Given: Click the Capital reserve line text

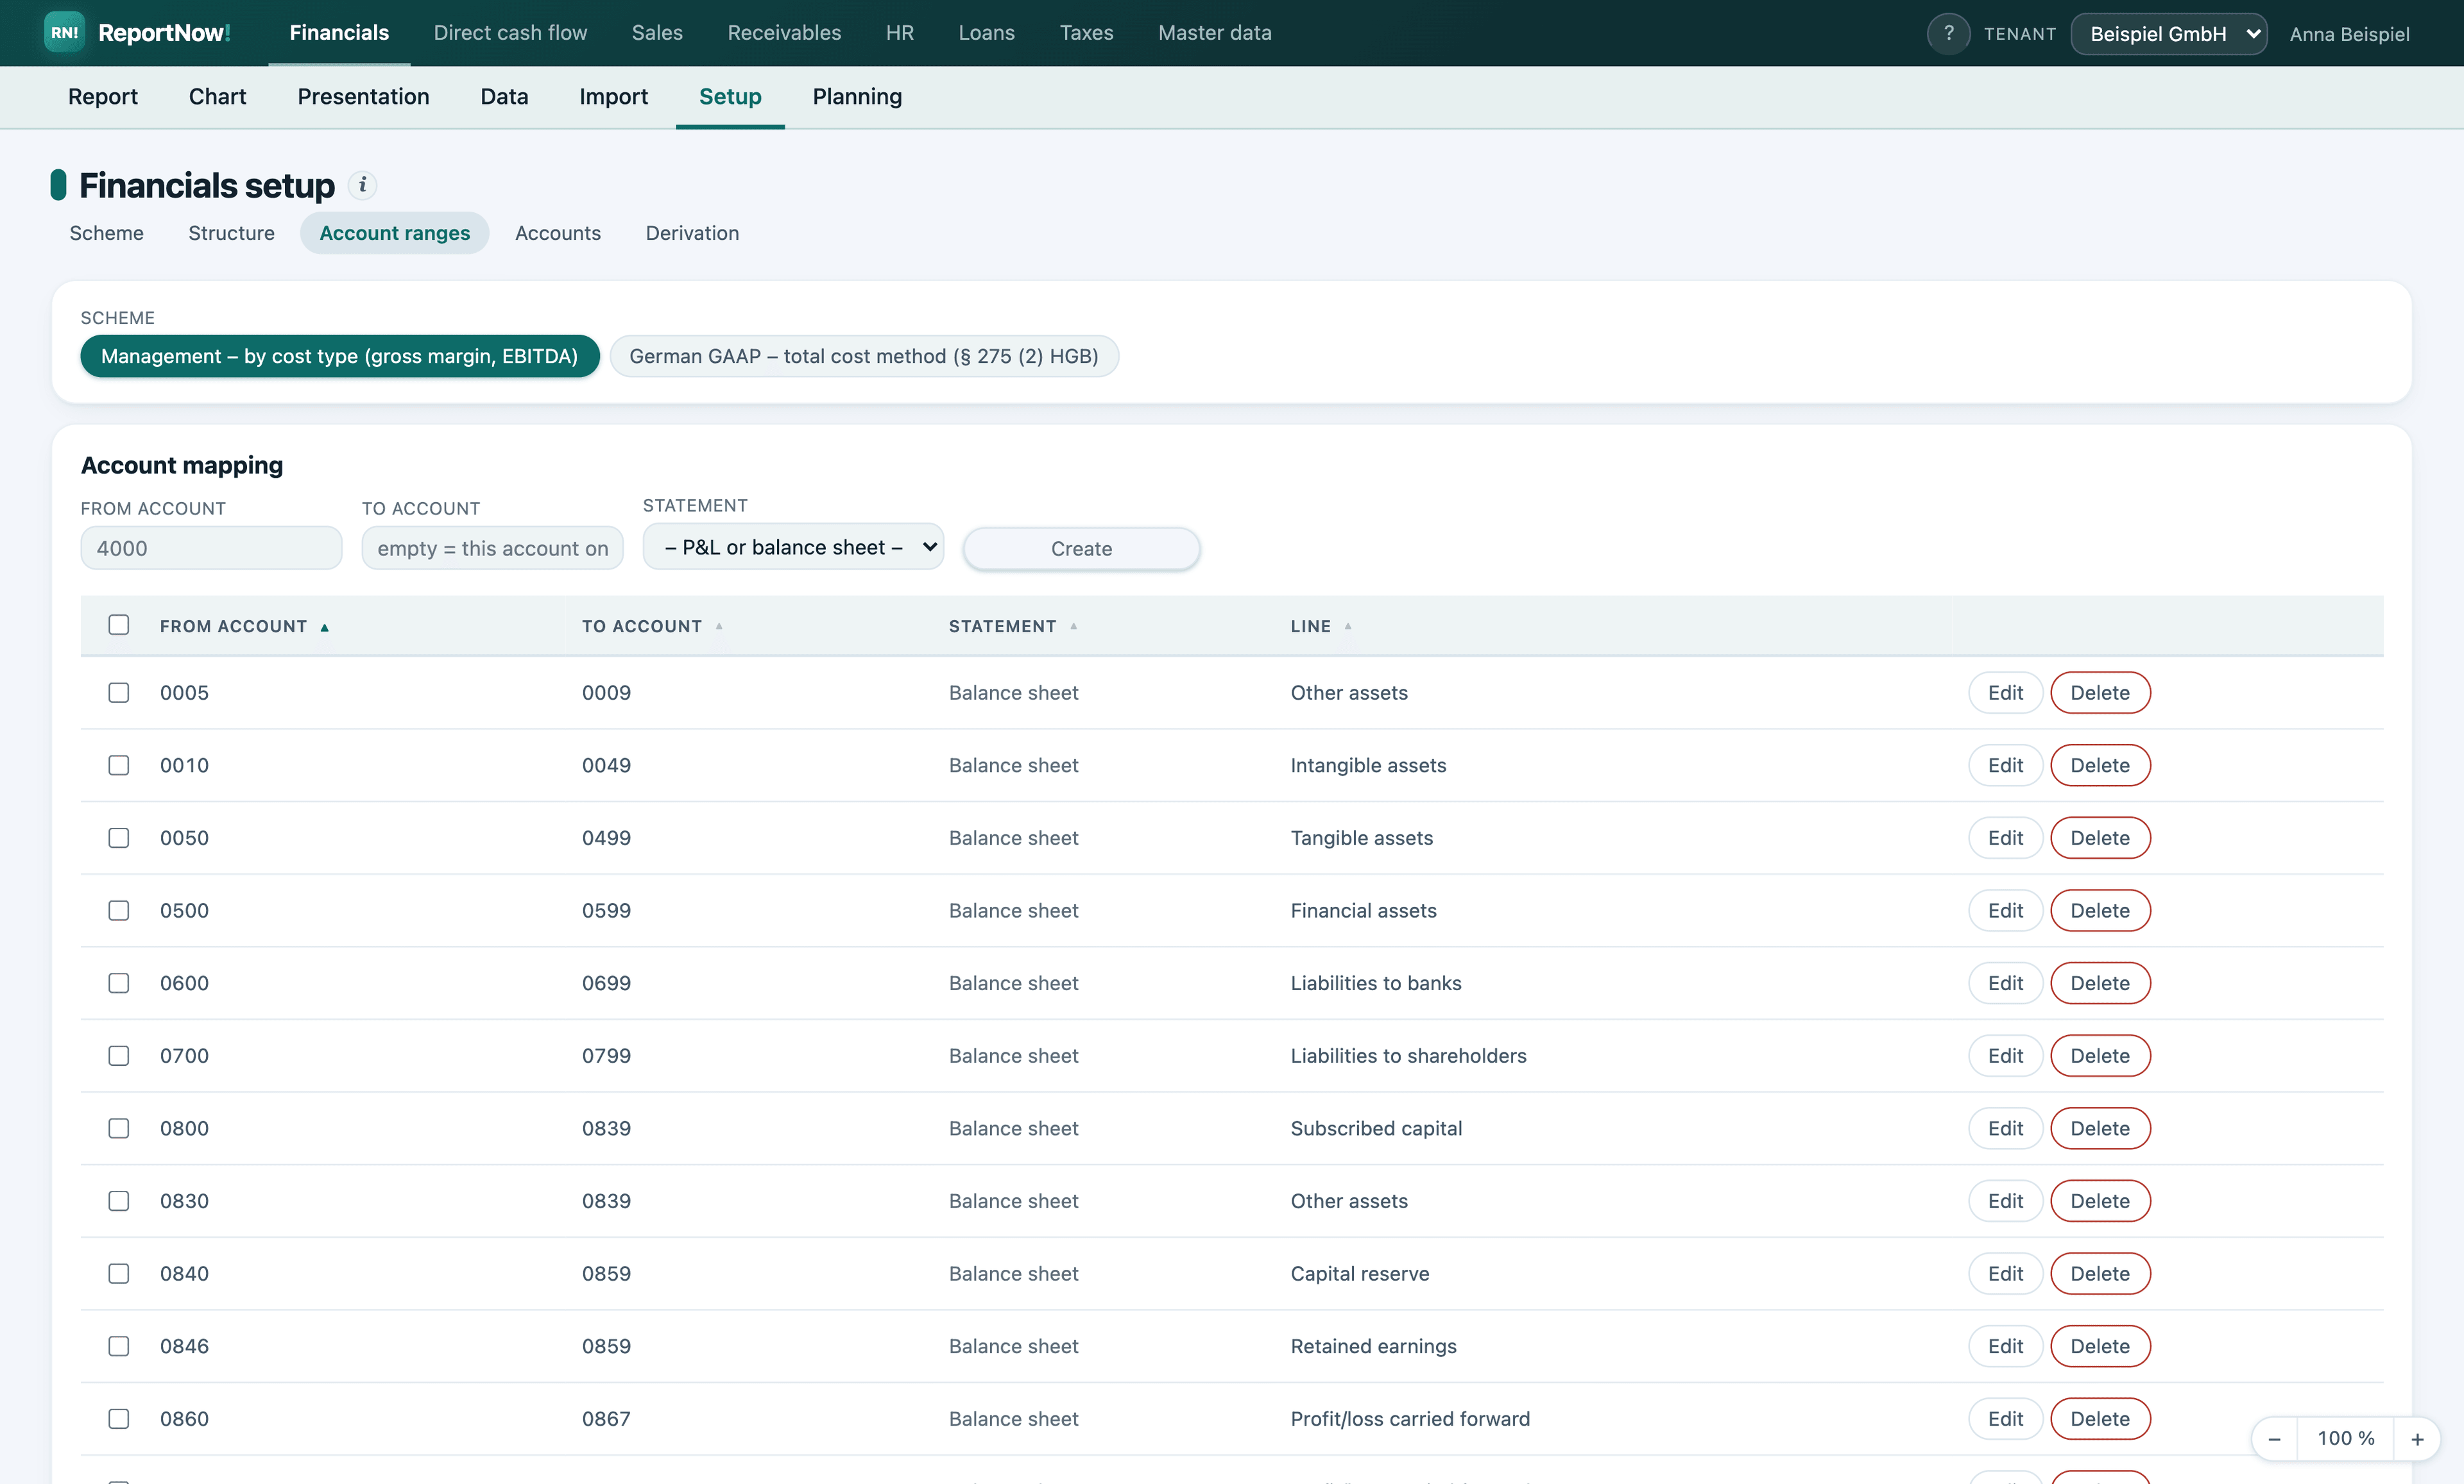Looking at the screenshot, I should pos(1360,1274).
